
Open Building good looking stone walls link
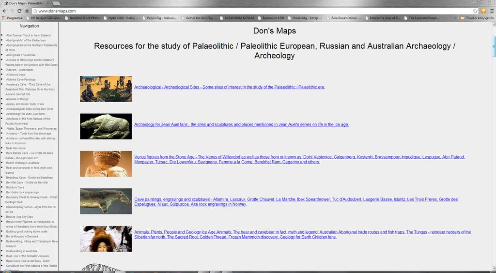tap(27, 231)
